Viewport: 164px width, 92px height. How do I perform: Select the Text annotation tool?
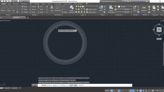tap(52, 8)
